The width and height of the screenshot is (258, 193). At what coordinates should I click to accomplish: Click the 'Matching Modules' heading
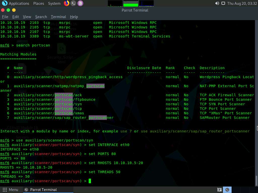18,54
